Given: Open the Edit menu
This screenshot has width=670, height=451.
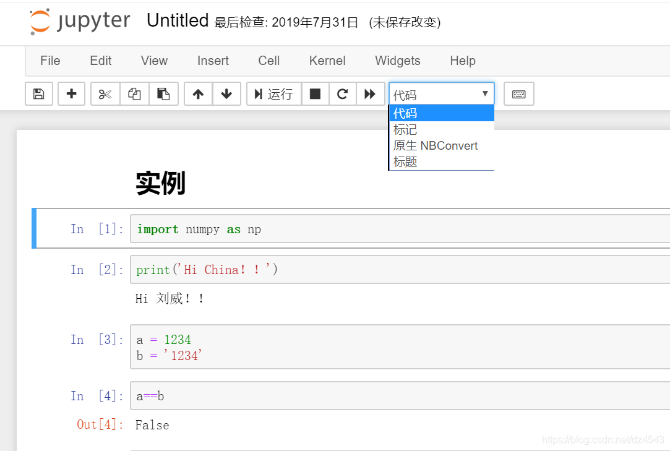Looking at the screenshot, I should click(100, 61).
